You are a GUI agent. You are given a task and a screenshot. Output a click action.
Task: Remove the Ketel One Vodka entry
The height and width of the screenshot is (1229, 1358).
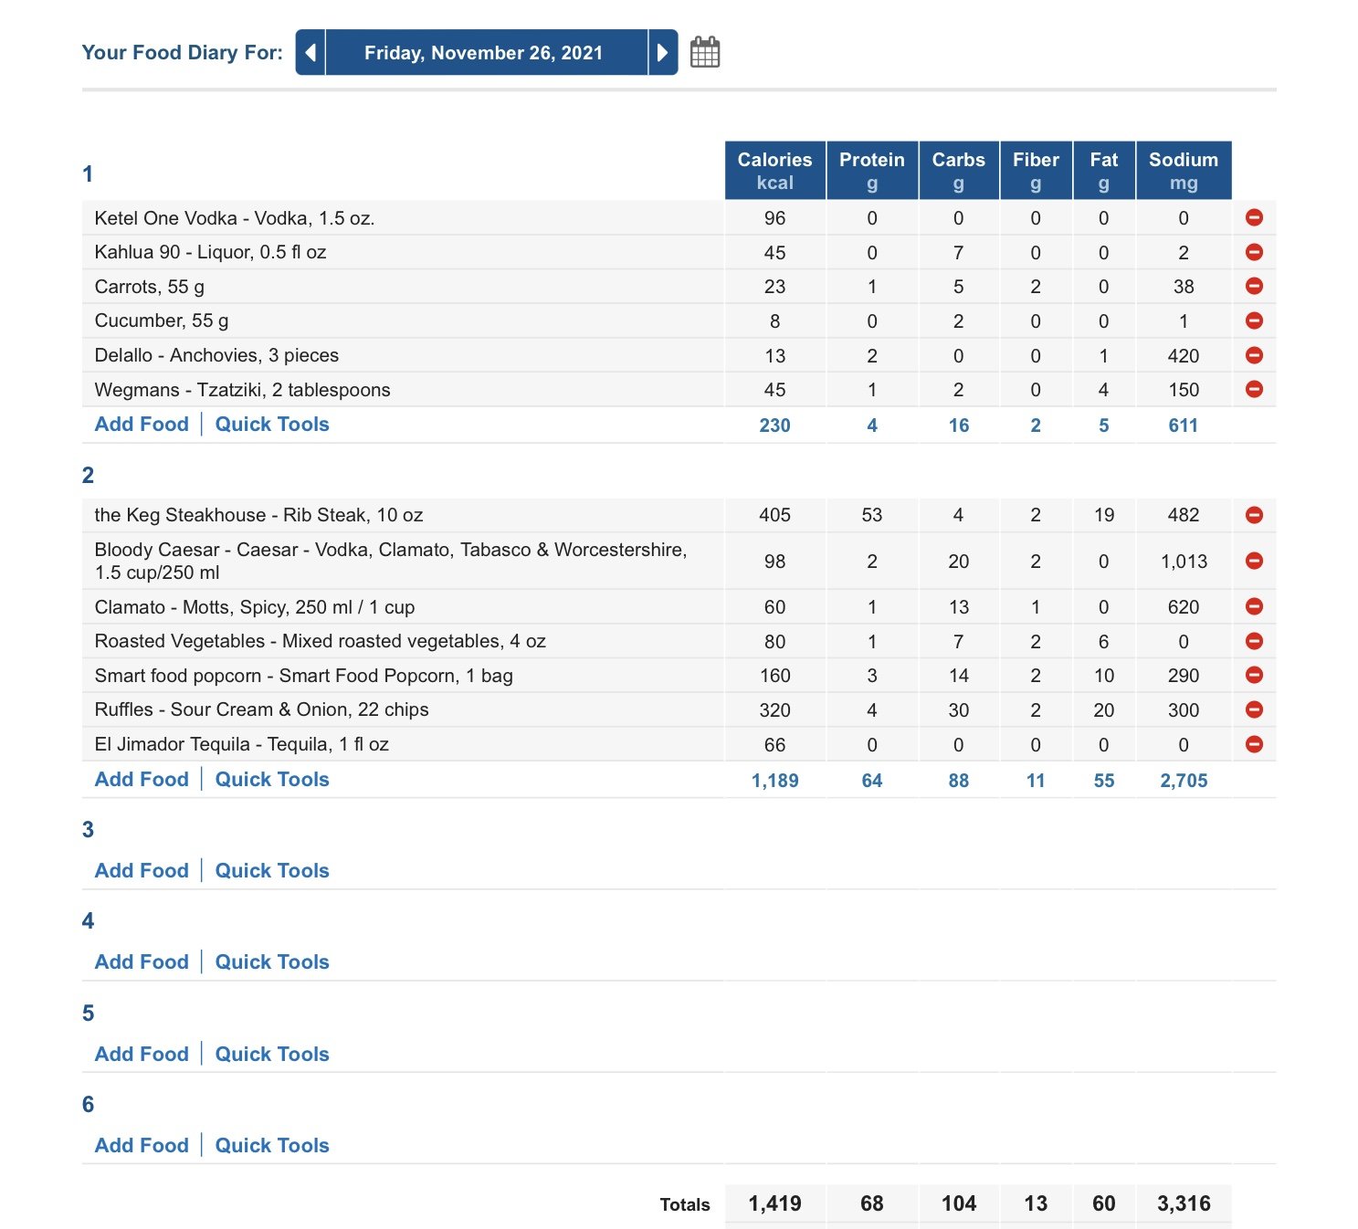(x=1254, y=217)
